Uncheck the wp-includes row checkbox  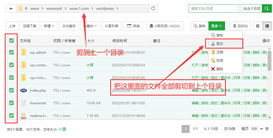click(x=11, y=78)
